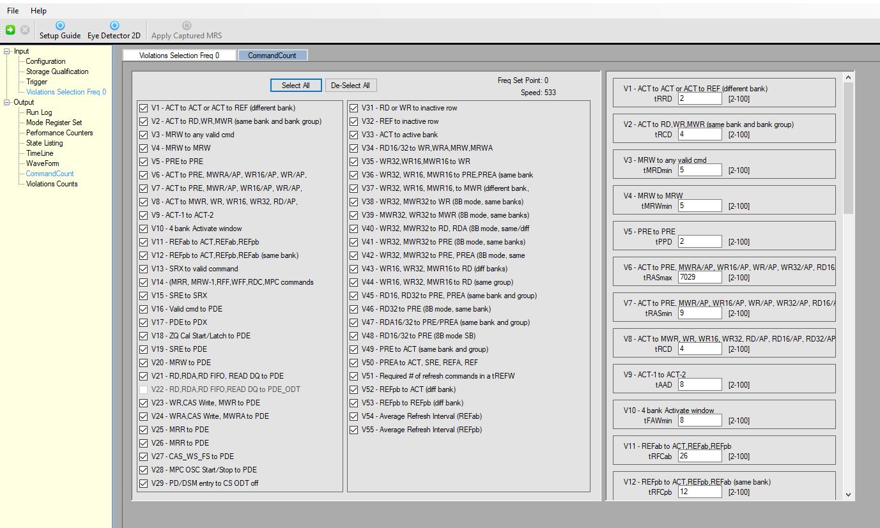Select Storage Qualification in the tree
This screenshot has width=880, height=528.
[x=57, y=72]
